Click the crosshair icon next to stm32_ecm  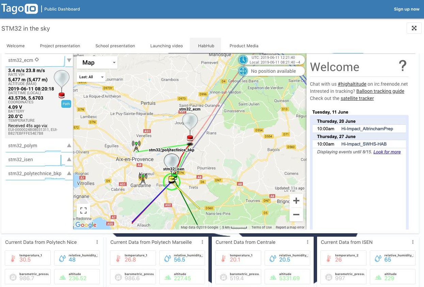click(37, 60)
